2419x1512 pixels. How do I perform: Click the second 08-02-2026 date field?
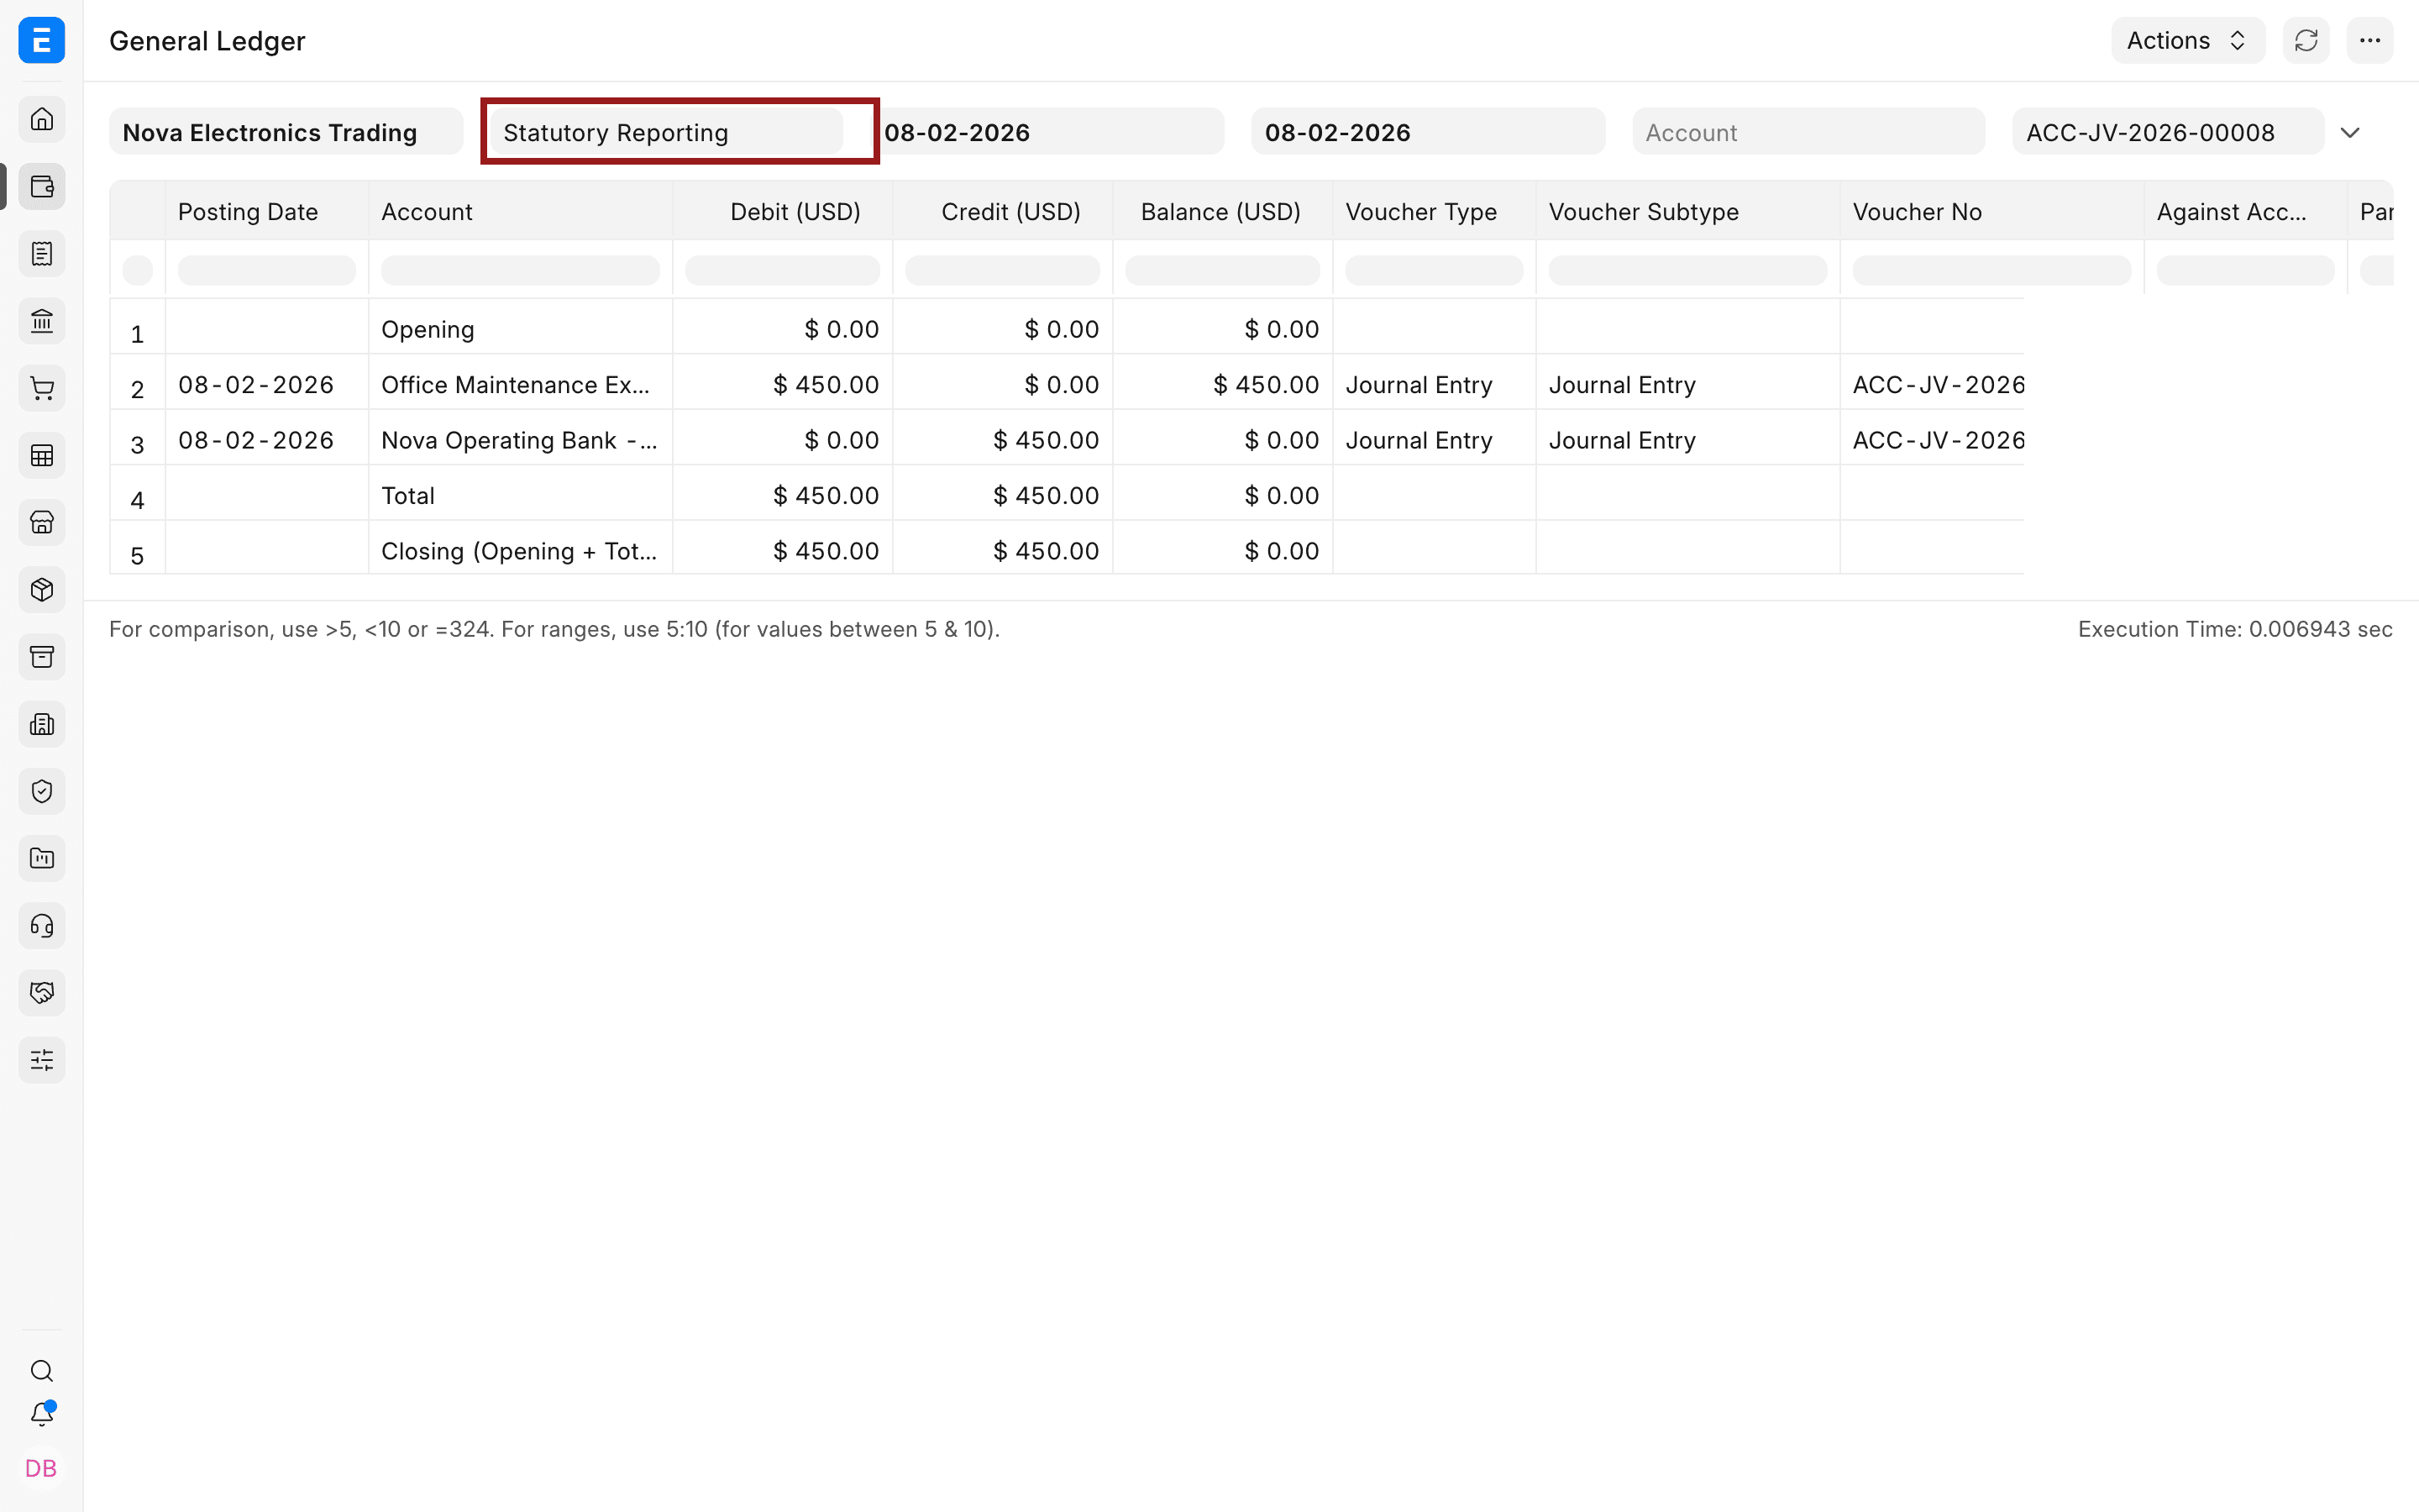[x=1429, y=132]
